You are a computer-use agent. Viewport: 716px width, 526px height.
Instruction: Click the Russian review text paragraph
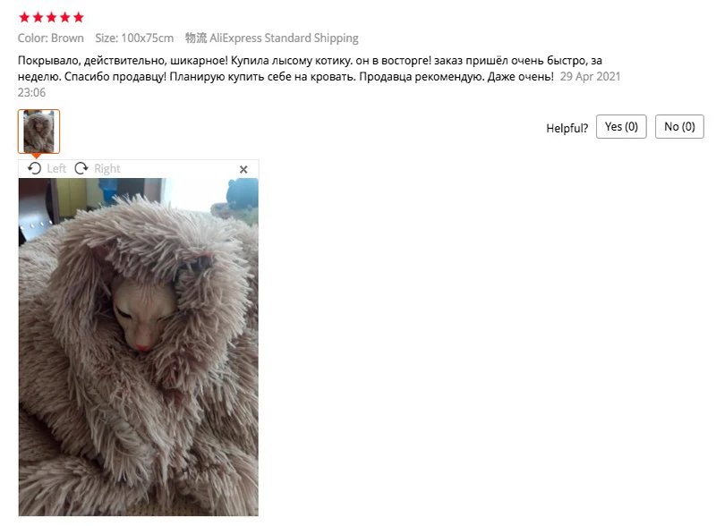click(x=311, y=69)
